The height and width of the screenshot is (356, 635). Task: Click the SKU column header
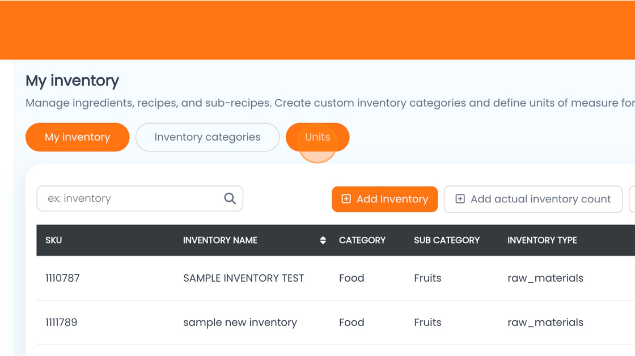tap(53, 240)
